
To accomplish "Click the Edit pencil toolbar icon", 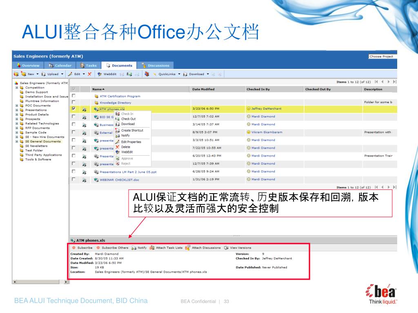I will tap(70, 74).
